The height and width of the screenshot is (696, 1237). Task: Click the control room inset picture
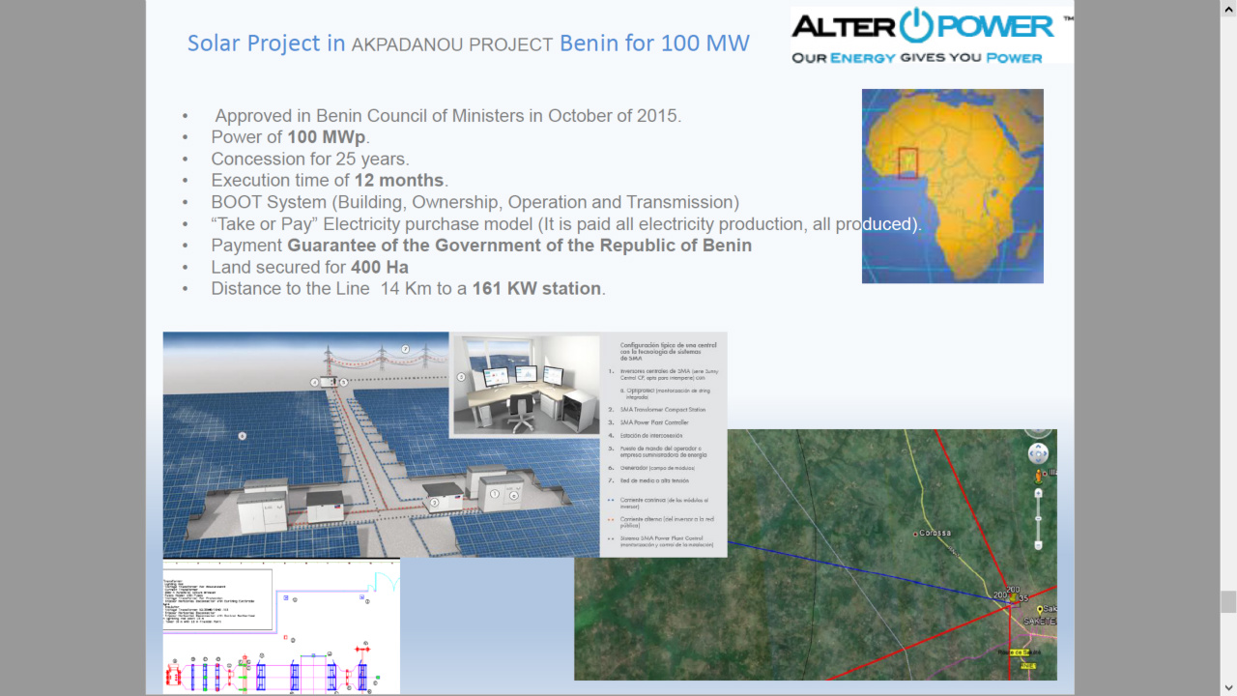[x=526, y=386]
